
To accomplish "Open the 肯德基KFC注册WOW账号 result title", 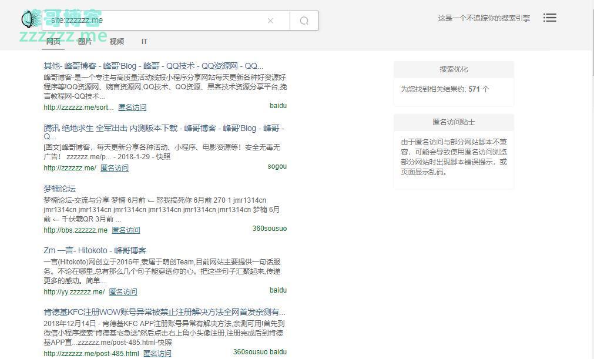I will (164, 312).
